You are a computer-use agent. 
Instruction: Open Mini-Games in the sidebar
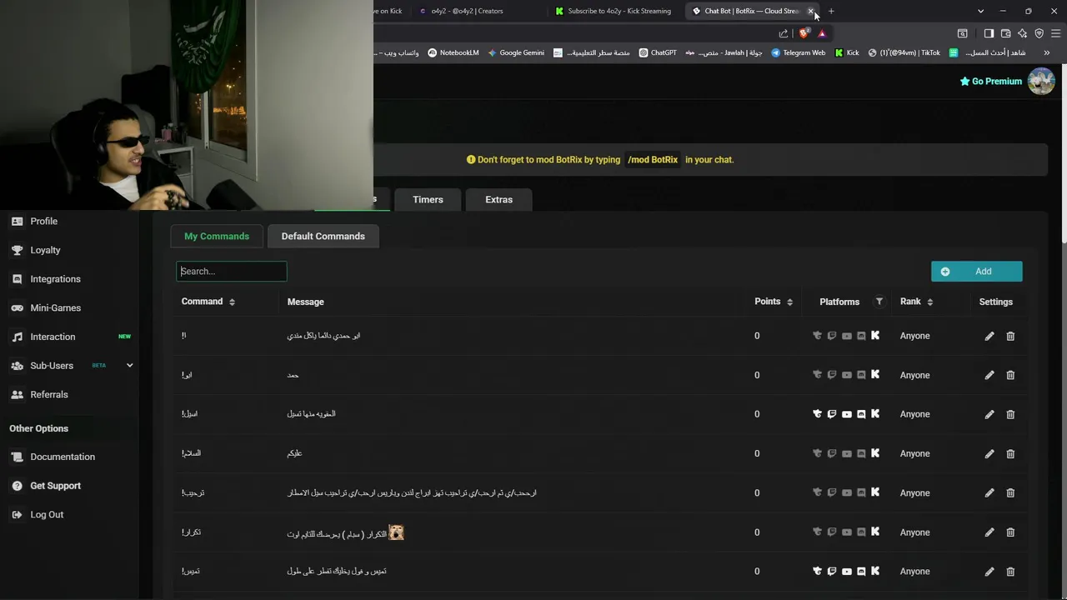click(x=55, y=307)
